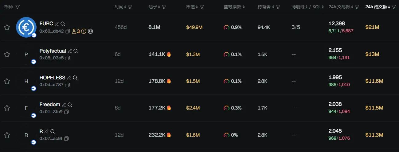Search the HOPELESS token with magnifier icon
The height and width of the screenshot is (152, 399).
(x=75, y=78)
